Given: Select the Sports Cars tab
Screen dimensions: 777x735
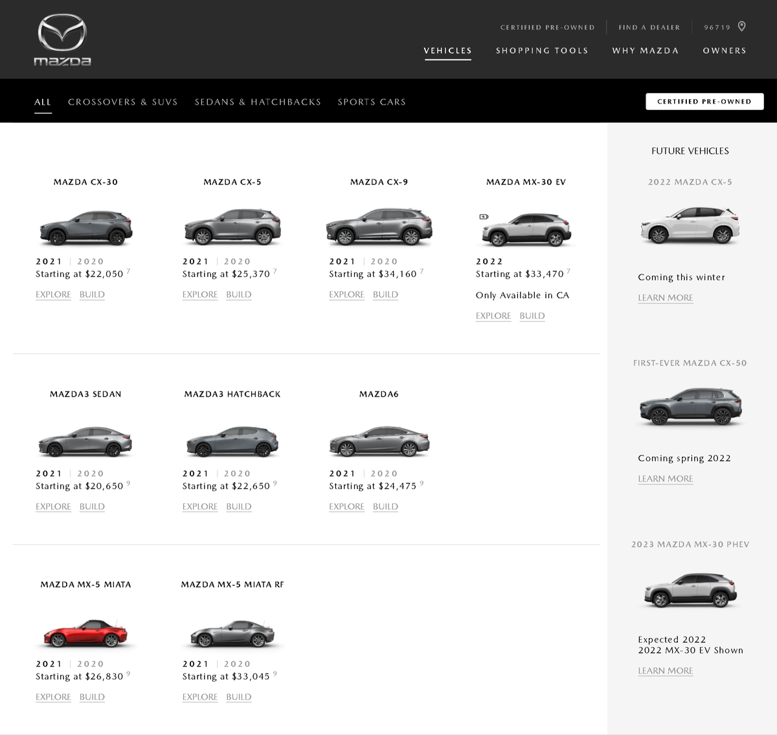Looking at the screenshot, I should coord(372,102).
